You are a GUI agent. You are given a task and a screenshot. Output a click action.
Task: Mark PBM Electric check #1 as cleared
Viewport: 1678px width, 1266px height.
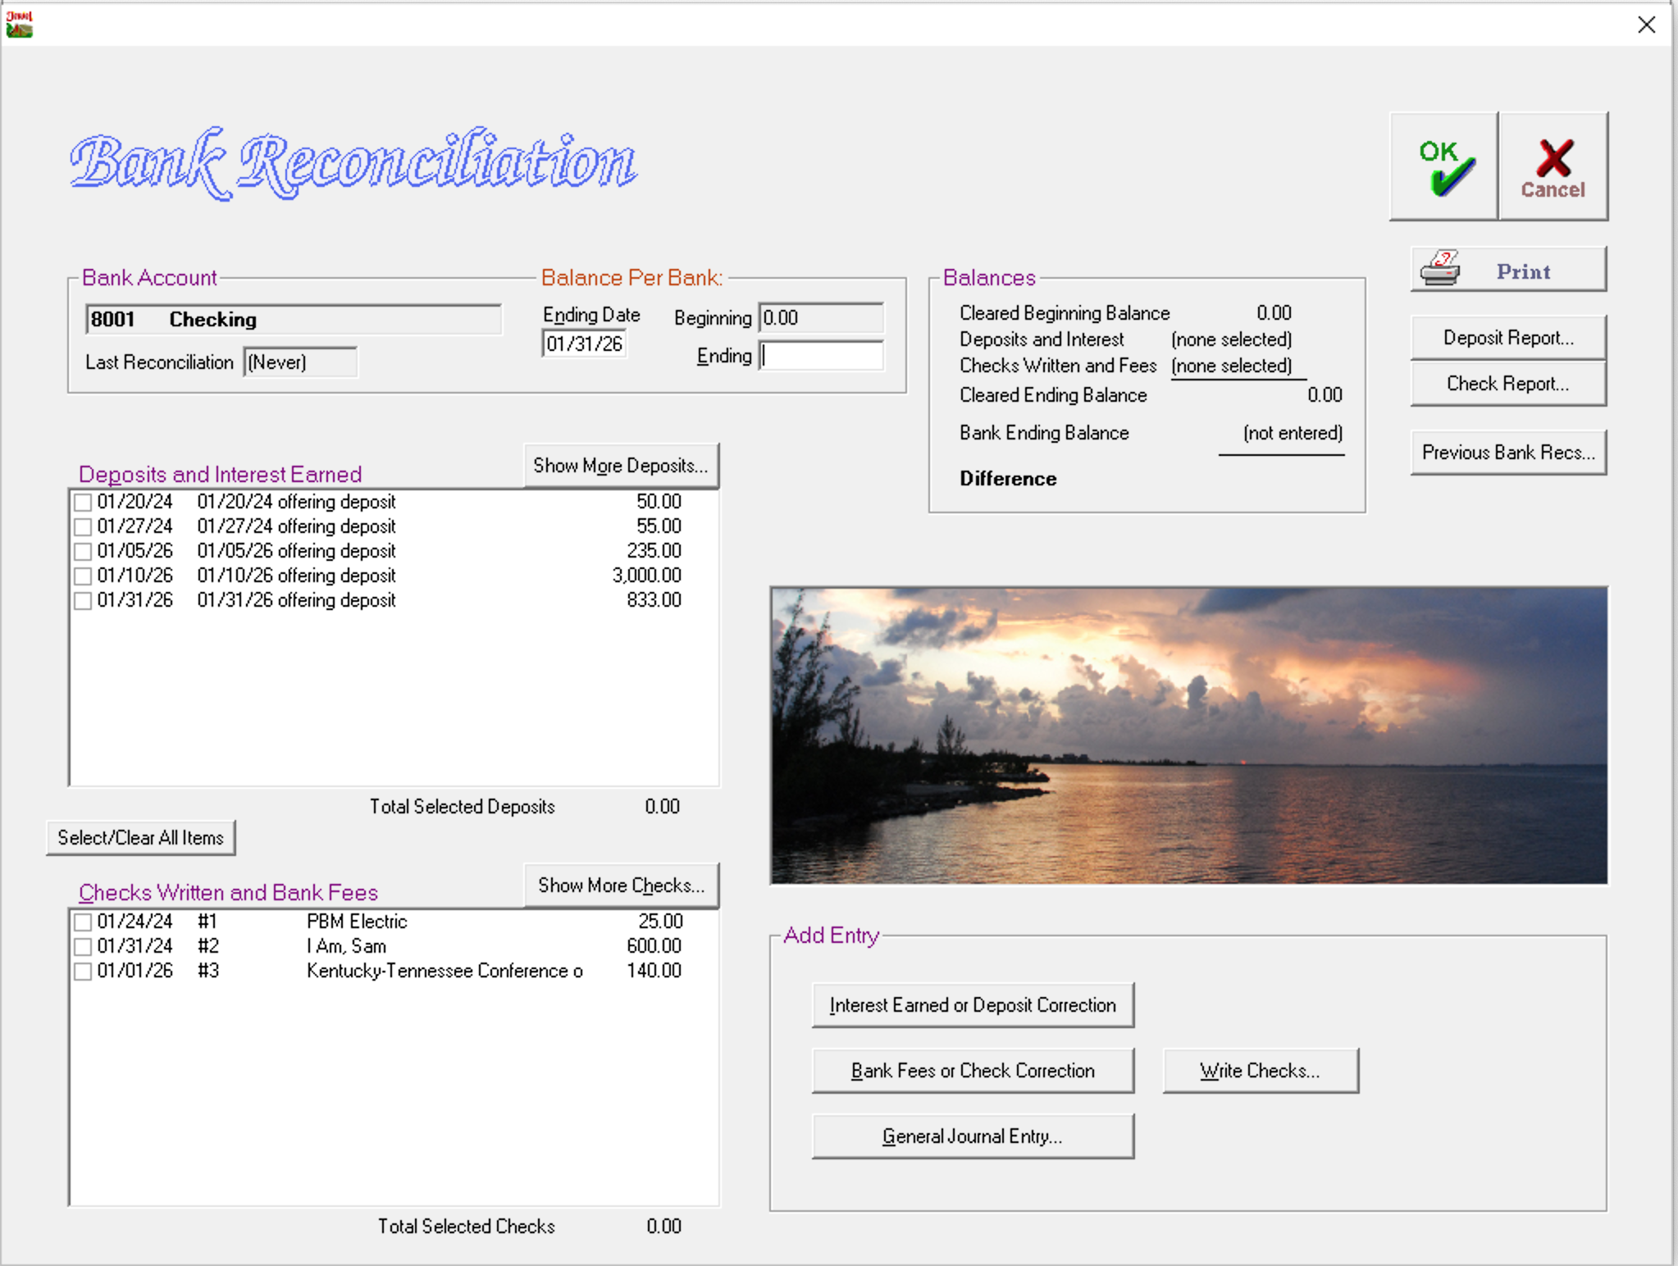tap(83, 922)
